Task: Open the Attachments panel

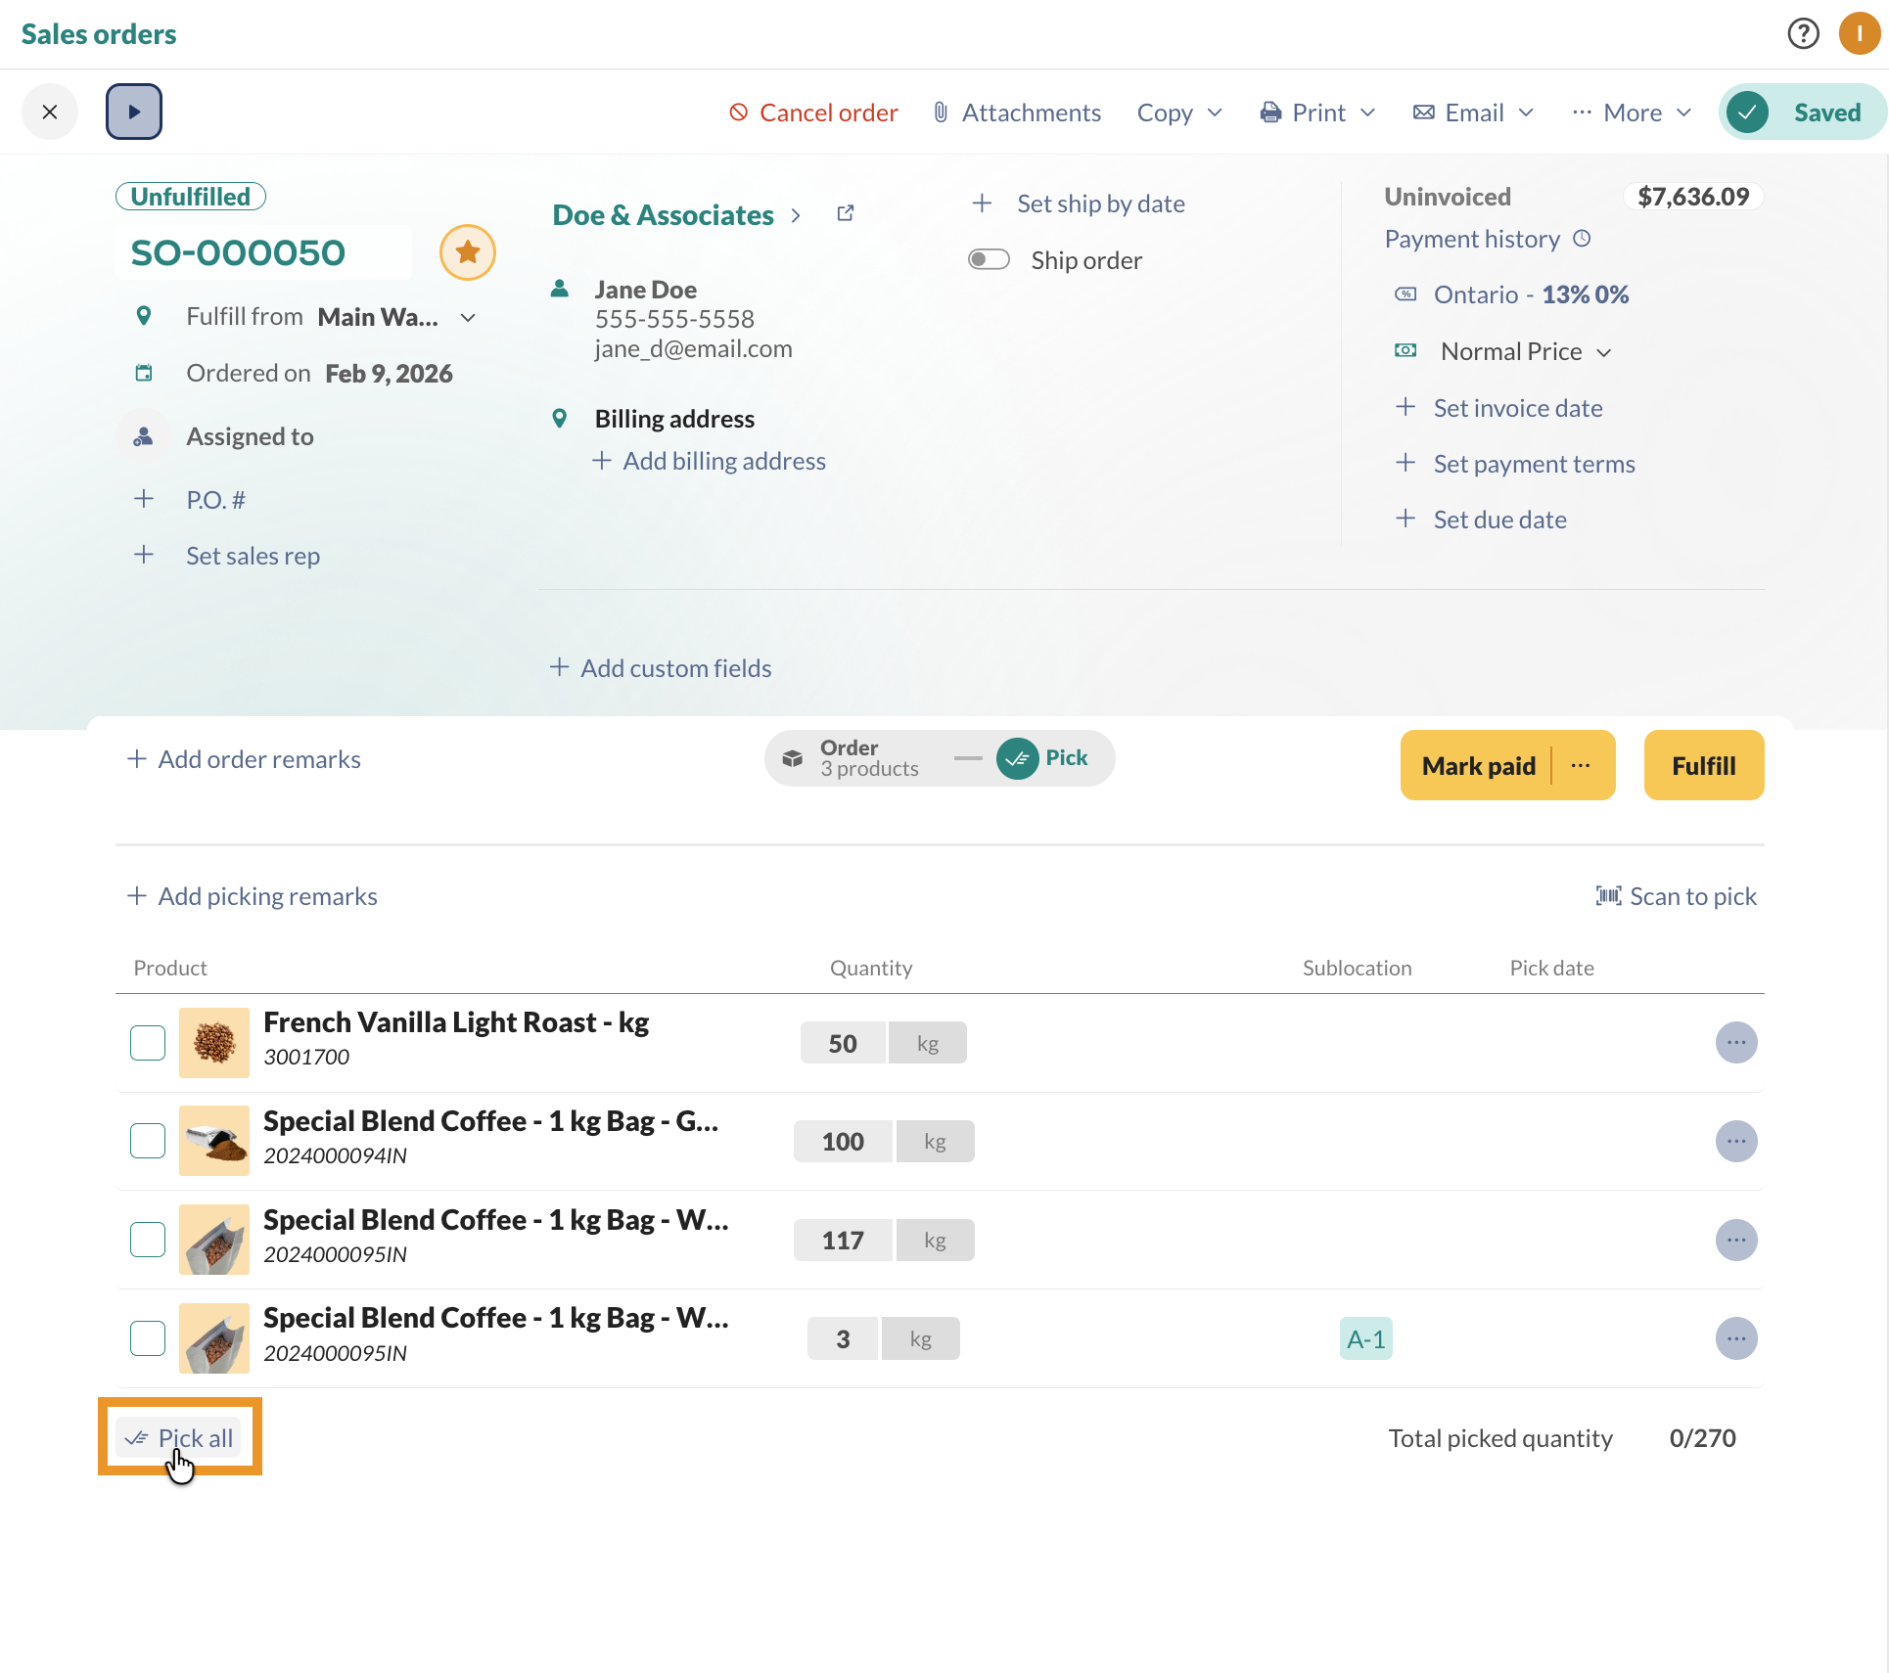Action: (x=1016, y=112)
